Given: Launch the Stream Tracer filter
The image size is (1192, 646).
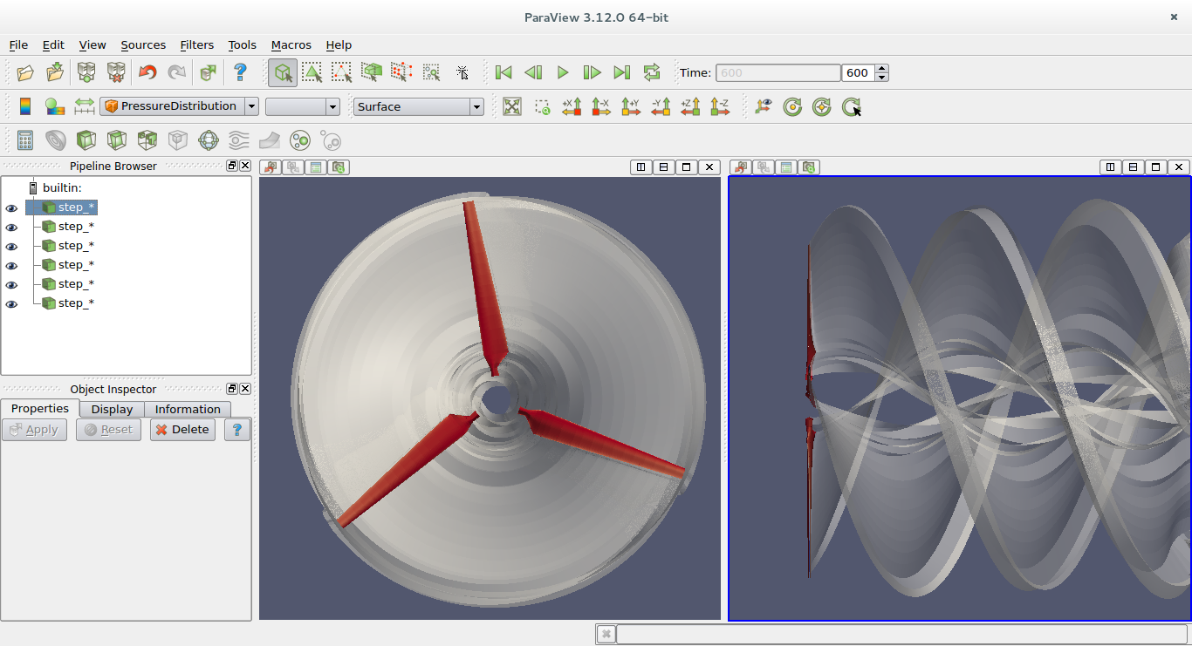Looking at the screenshot, I should [x=238, y=140].
